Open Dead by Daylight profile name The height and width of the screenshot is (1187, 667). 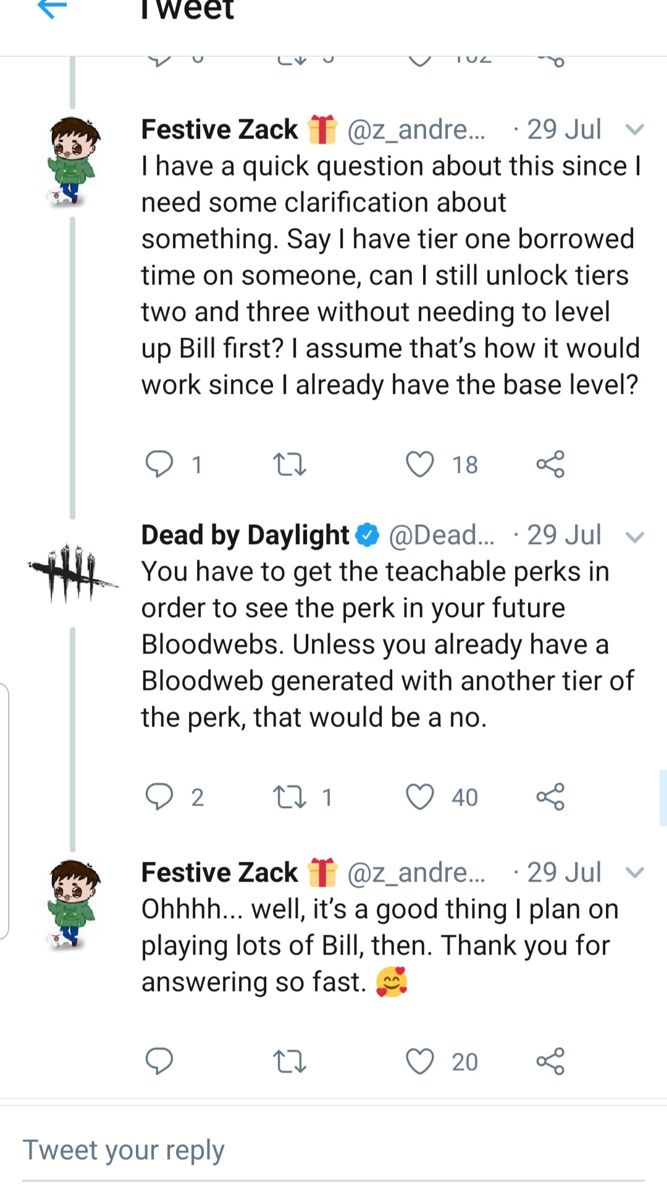pyautogui.click(x=245, y=535)
